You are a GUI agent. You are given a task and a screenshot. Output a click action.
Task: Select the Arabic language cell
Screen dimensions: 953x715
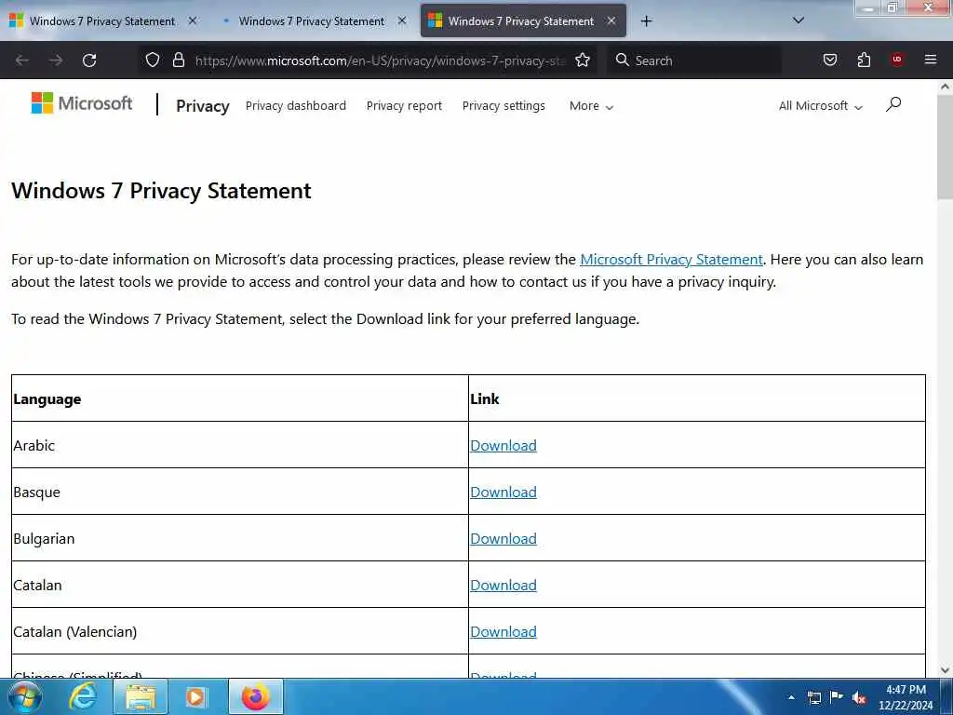[239, 445]
